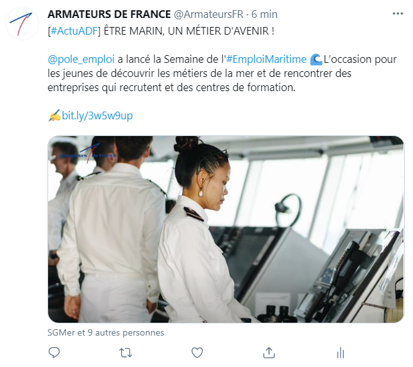The width and height of the screenshot is (413, 367).
Task: Open the #ActuADF hashtag link
Action: tap(74, 31)
